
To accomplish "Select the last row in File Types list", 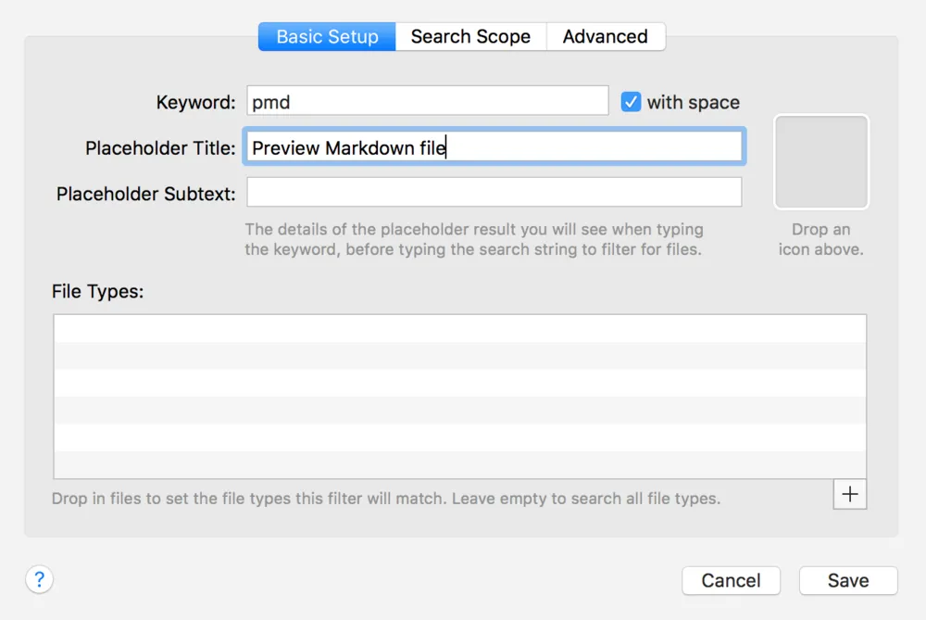I will click(x=460, y=464).
